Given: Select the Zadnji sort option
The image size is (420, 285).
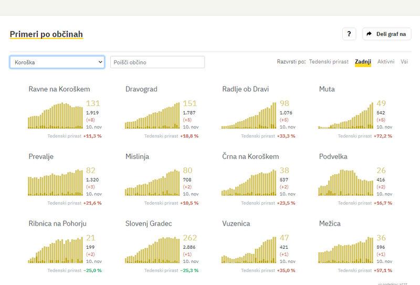Looking at the screenshot, I should pyautogui.click(x=363, y=62).
